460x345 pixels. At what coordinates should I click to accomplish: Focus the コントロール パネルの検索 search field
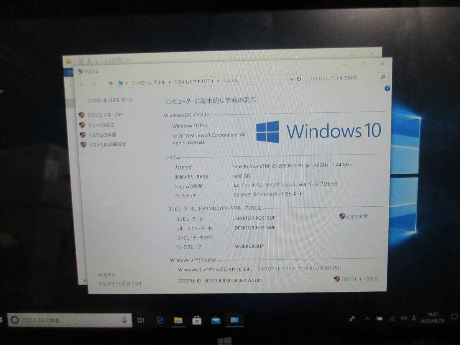(x=346, y=78)
